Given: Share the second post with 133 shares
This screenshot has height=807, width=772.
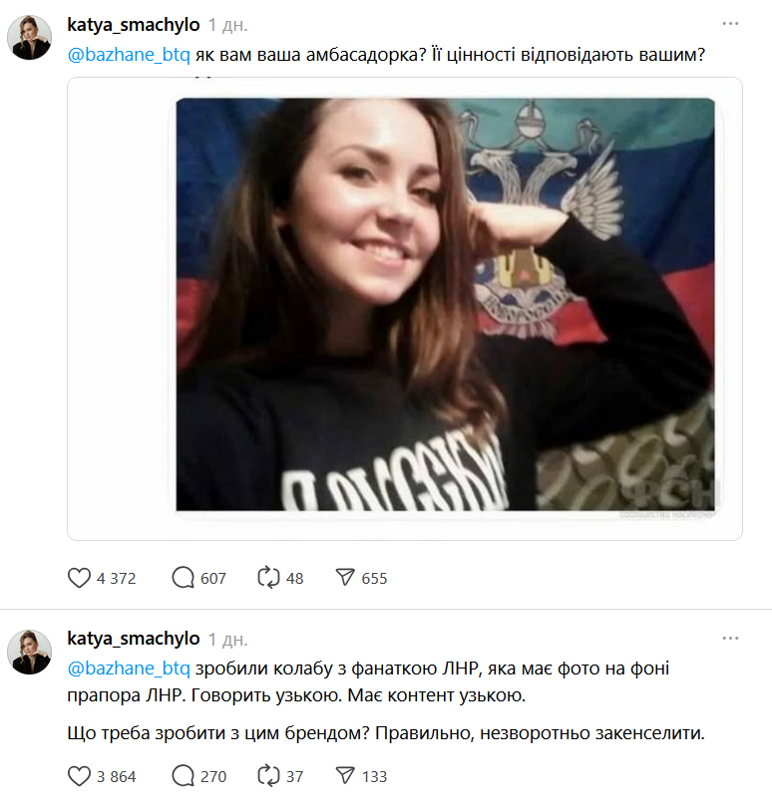Looking at the screenshot, I should tap(345, 776).
